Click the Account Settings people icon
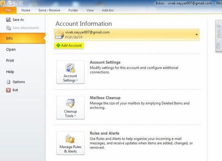Image resolution: width=222 pixels, height=161 pixels. coord(70,68)
